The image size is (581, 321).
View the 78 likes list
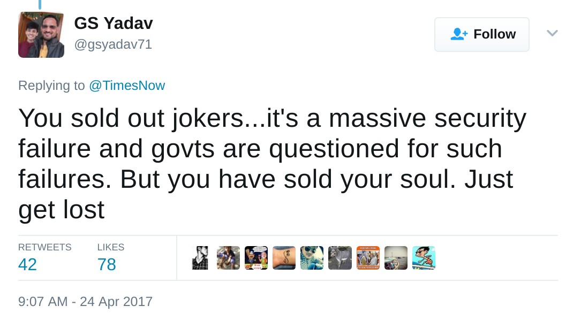[x=107, y=264]
